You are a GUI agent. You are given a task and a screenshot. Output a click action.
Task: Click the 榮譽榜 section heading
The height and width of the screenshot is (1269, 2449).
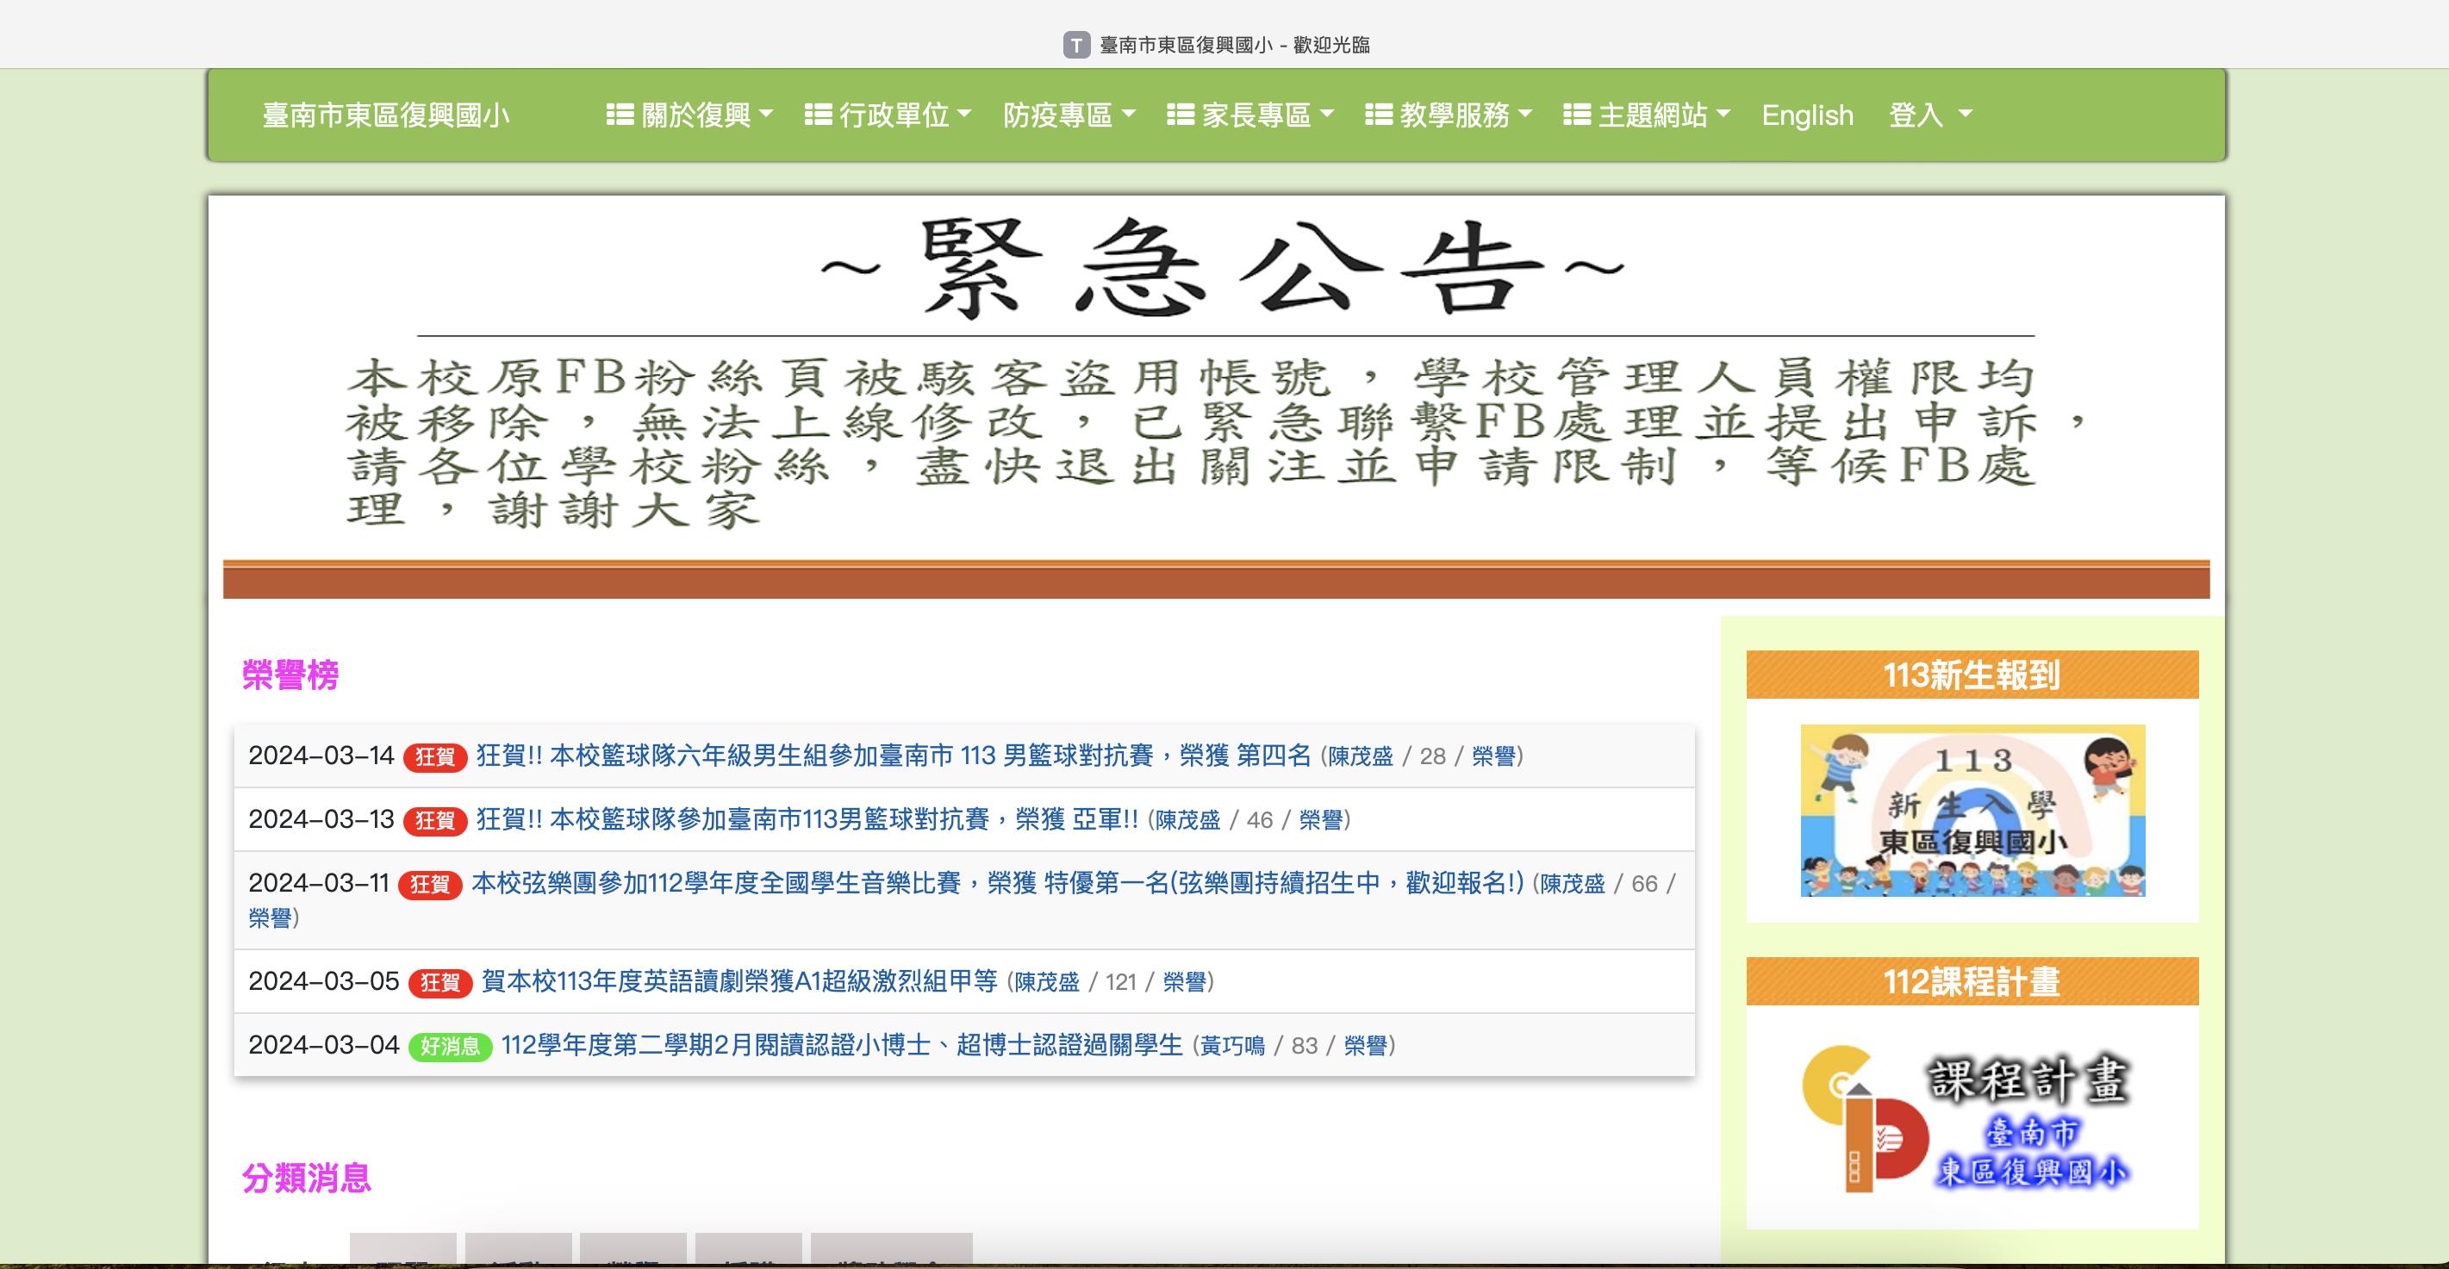click(290, 675)
